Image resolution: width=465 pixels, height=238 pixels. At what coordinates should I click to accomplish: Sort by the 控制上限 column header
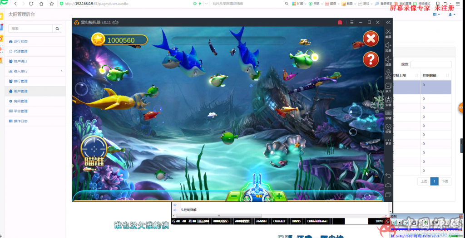pos(406,76)
